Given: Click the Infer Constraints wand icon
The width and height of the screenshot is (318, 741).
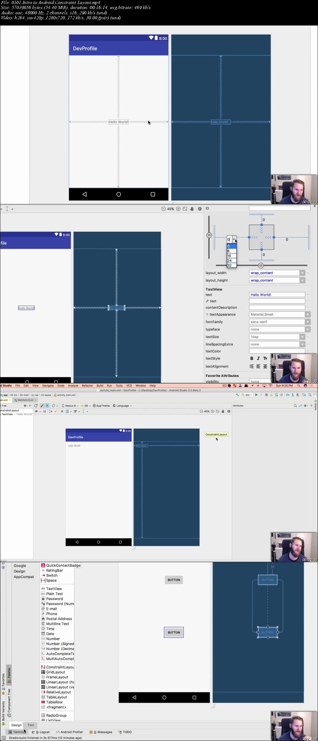Looking at the screenshot, I should tap(56, 411).
